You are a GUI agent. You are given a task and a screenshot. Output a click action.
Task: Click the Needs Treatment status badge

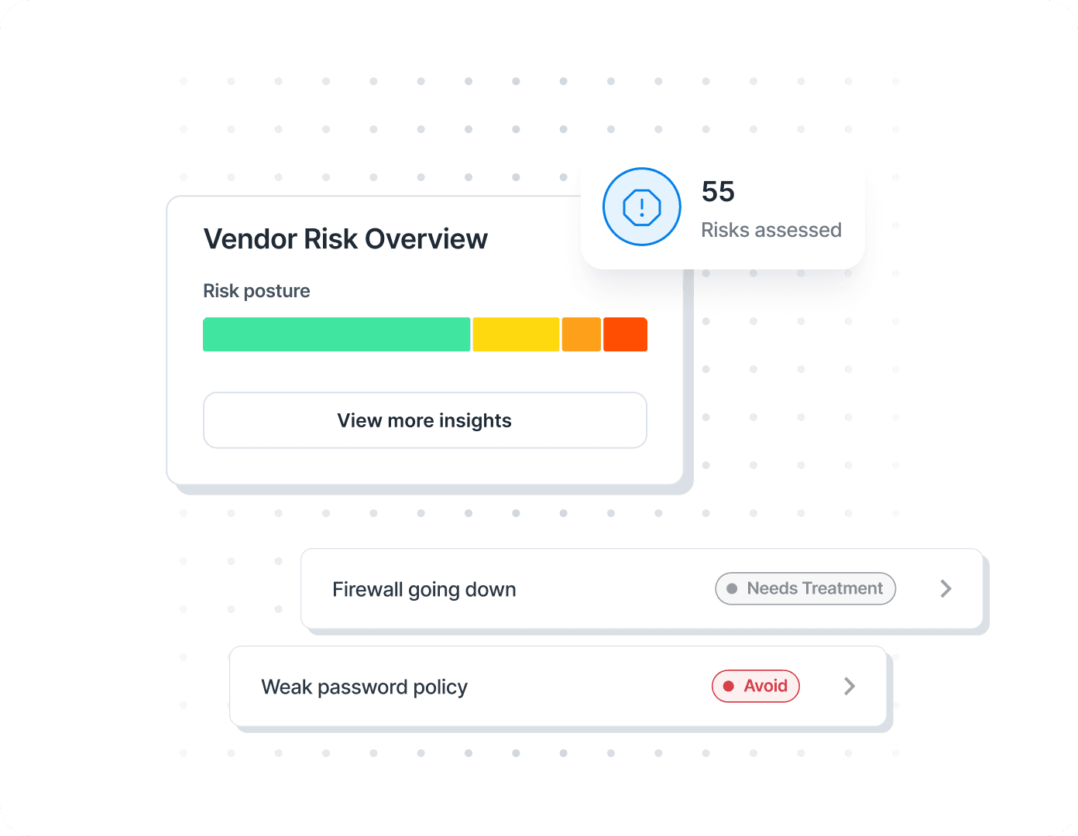coord(805,589)
